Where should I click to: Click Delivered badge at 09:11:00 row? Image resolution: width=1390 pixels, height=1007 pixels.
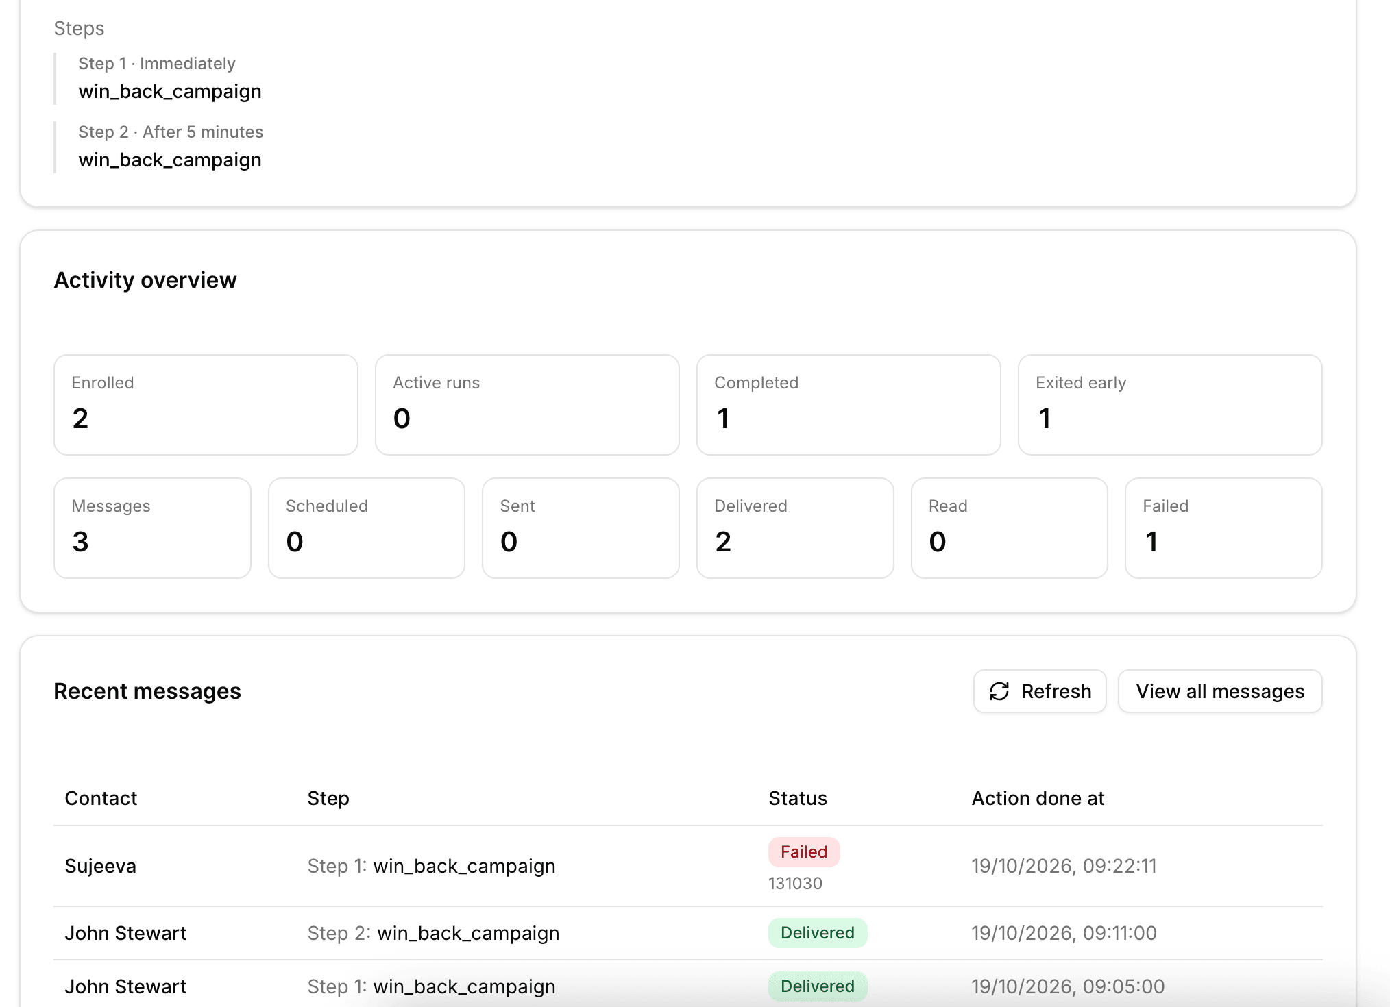point(818,932)
